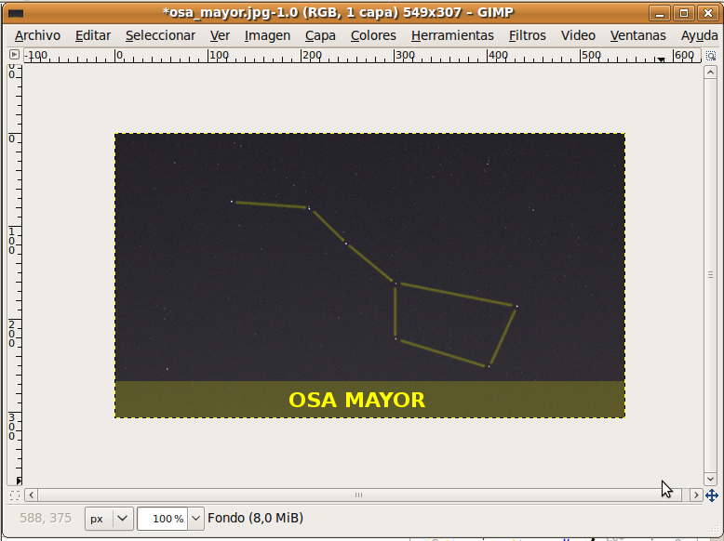
Task: Click the window menu icon in title bar
Action: 16,12
